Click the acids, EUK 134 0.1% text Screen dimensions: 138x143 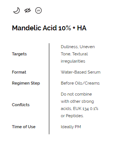pyautogui.click(x=80, y=108)
